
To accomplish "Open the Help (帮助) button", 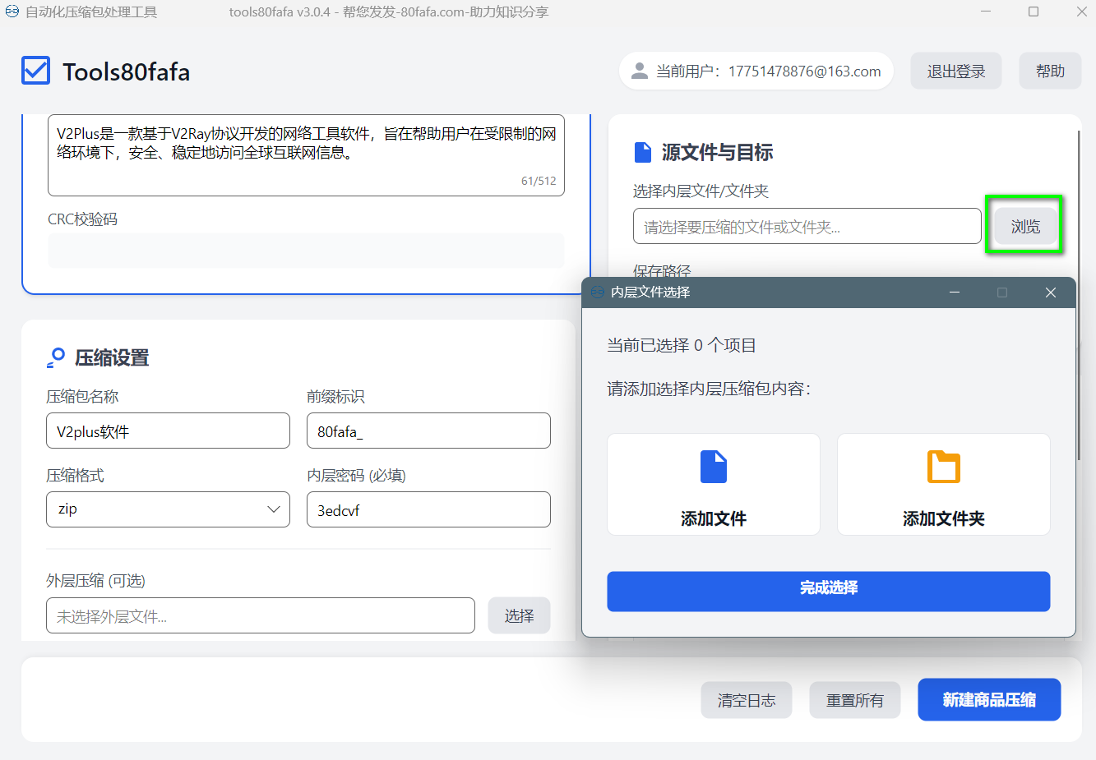I will pyautogui.click(x=1049, y=71).
